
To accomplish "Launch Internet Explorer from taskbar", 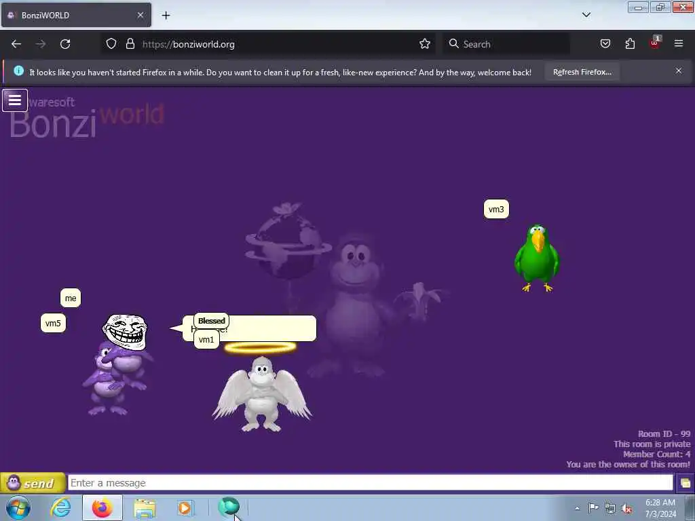I will coord(60,507).
